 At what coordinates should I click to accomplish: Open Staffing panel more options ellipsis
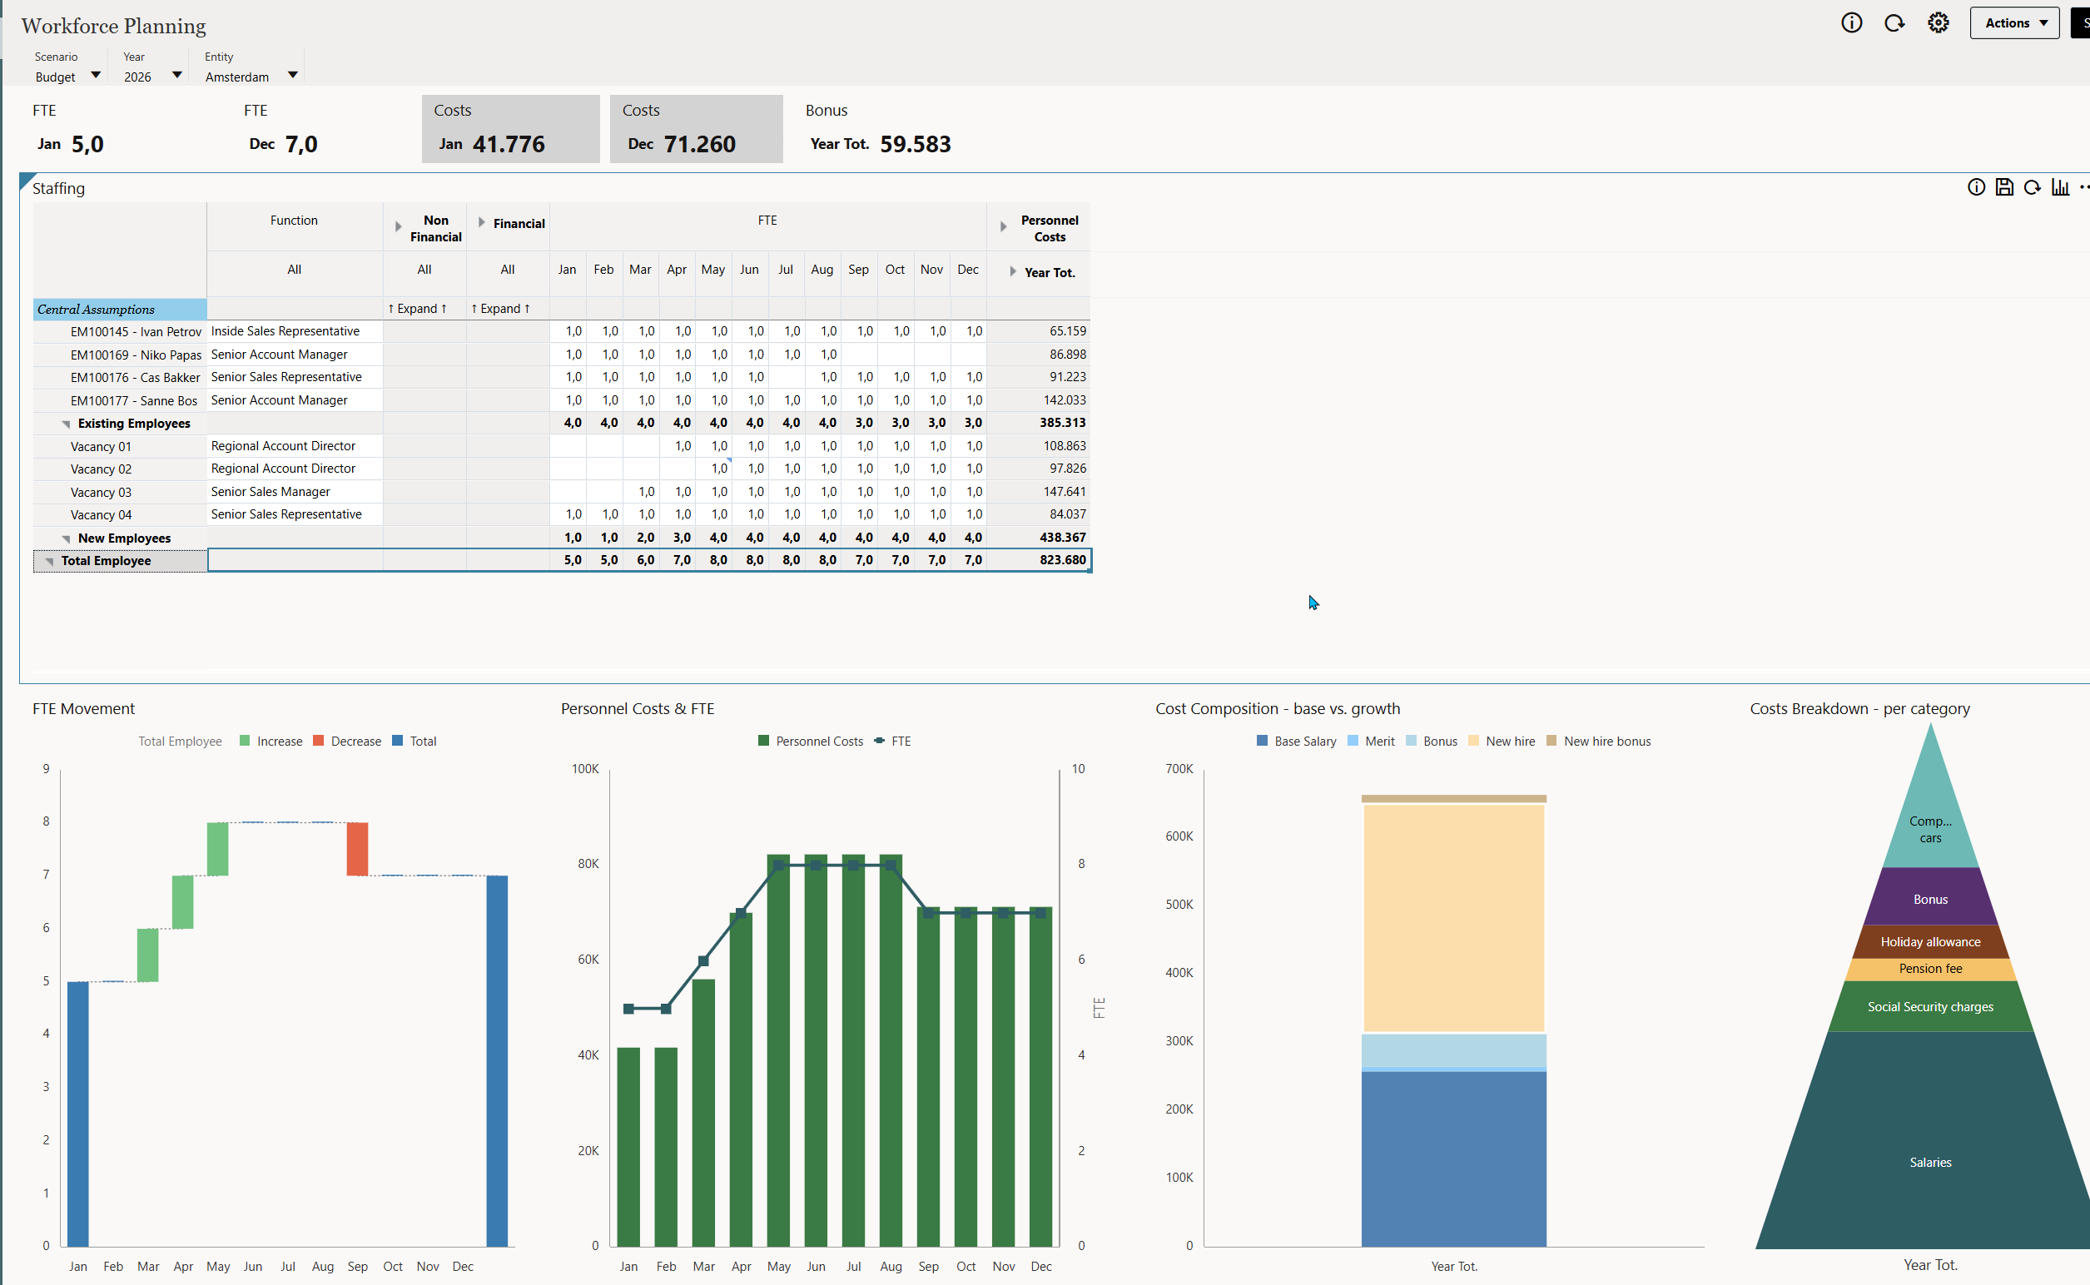pos(2084,187)
